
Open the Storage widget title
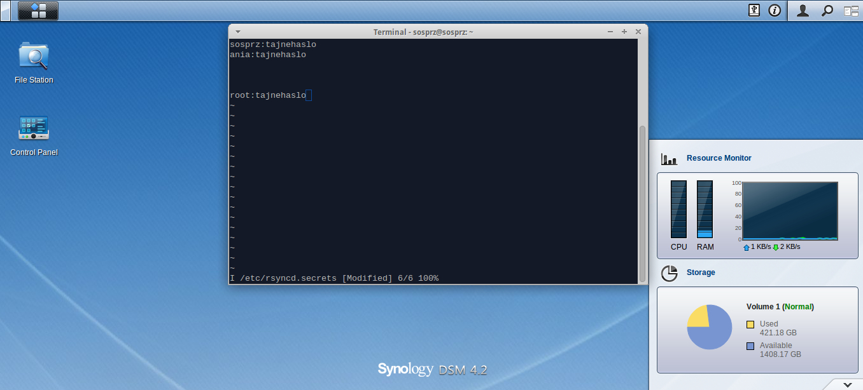(x=701, y=272)
